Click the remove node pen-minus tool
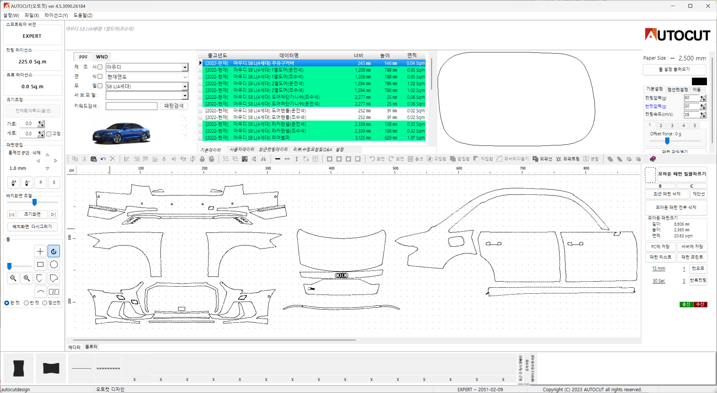Viewport: 717px width, 393px height. point(27,182)
